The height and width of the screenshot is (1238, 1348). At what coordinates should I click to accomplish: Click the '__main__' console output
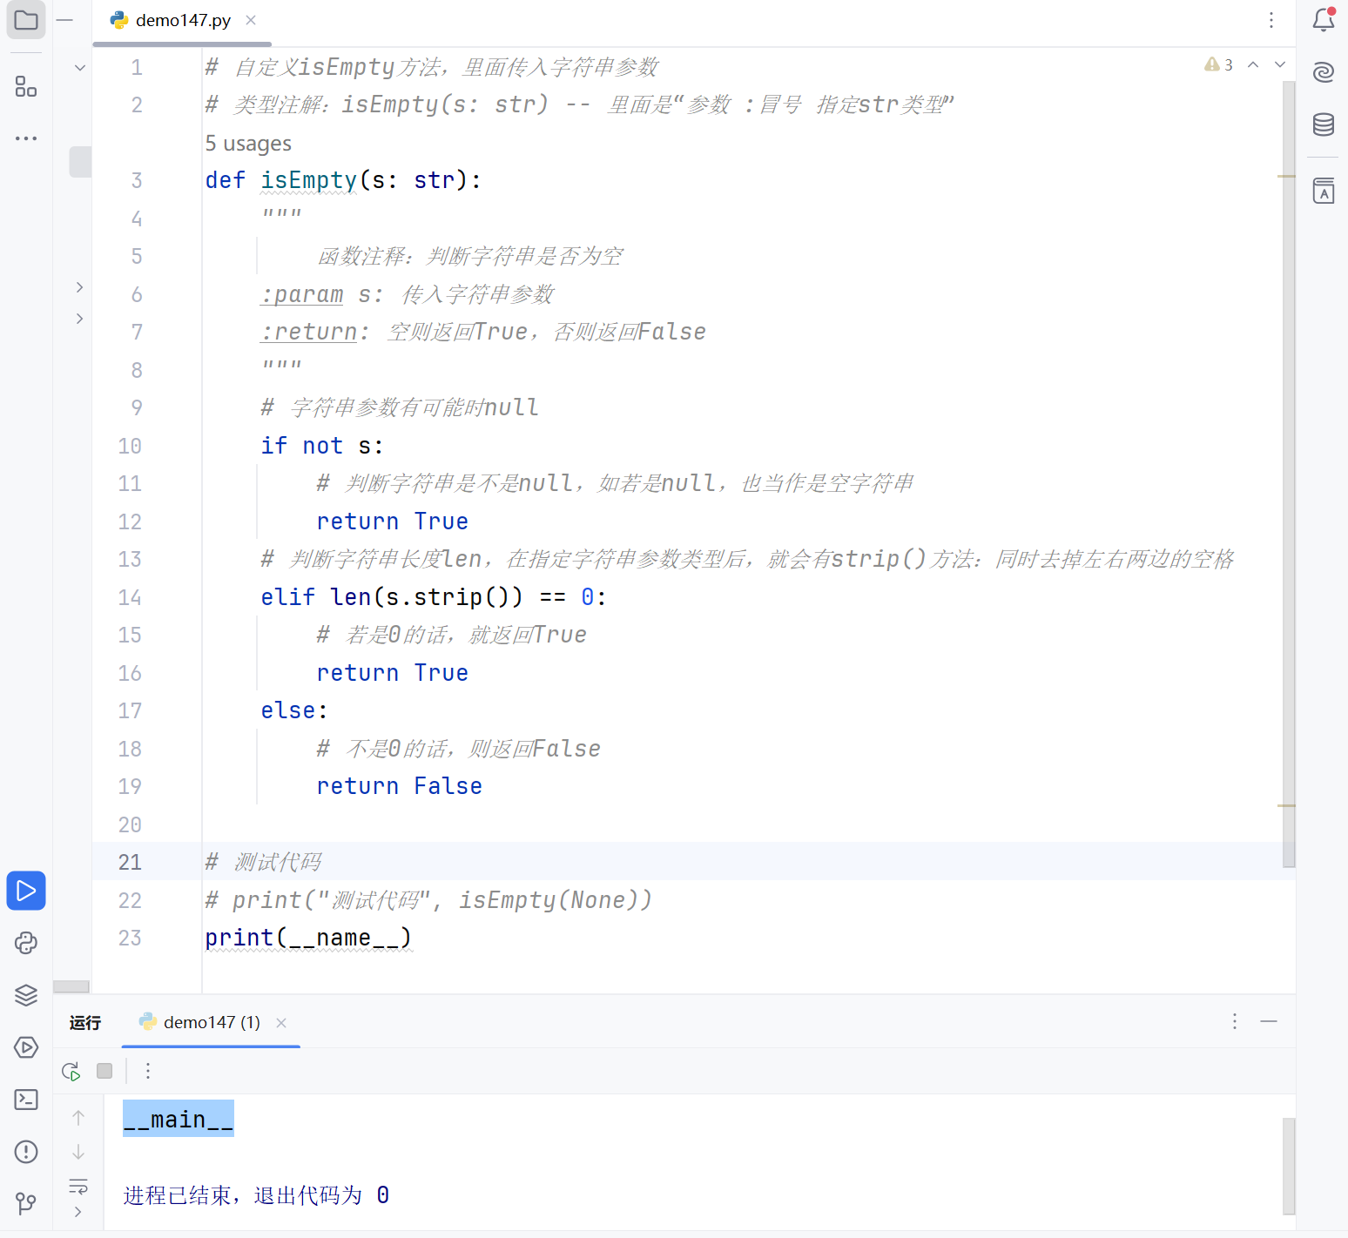click(179, 1120)
